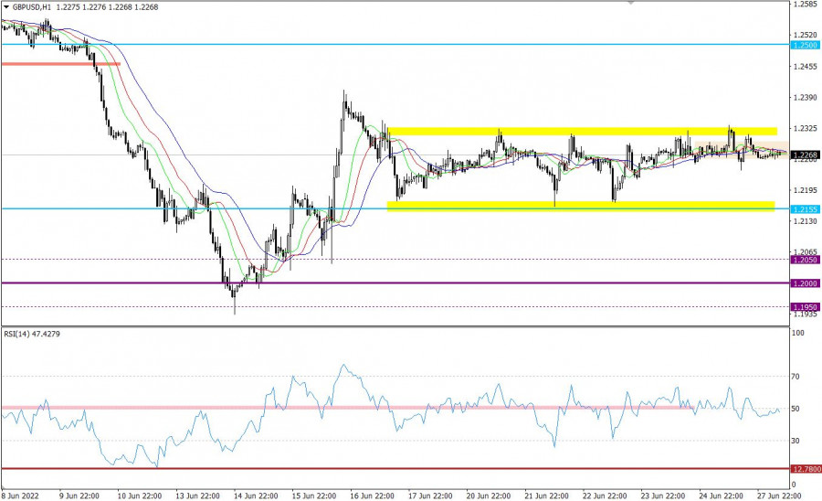Click the '100' label on RSI scale
This screenshot has height=501, width=822.
coord(798,333)
